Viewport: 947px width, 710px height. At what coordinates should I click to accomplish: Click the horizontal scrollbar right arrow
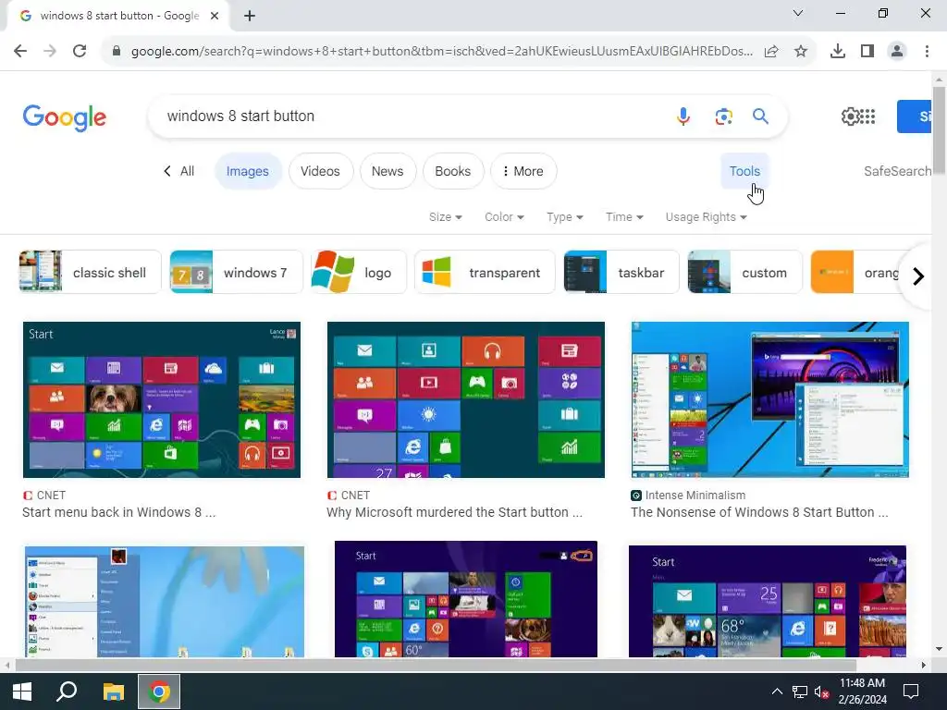click(923, 666)
